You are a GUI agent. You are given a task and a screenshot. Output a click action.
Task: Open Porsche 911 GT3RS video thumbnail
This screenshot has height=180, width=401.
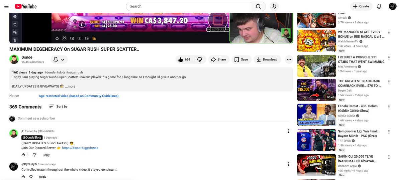[x=316, y=66]
